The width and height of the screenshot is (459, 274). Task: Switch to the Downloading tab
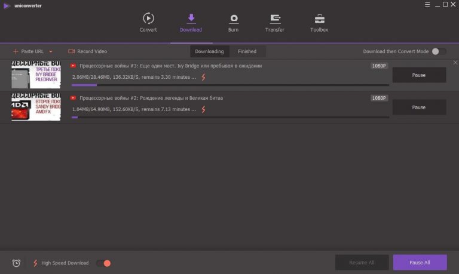[x=209, y=51]
